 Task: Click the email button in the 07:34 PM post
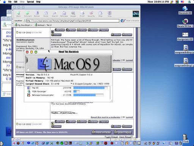coord(81,30)
